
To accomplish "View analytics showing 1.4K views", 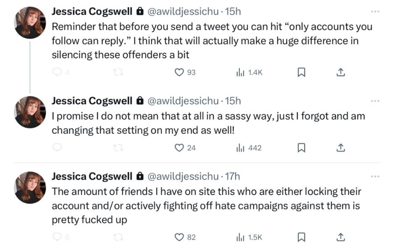I will point(249,72).
